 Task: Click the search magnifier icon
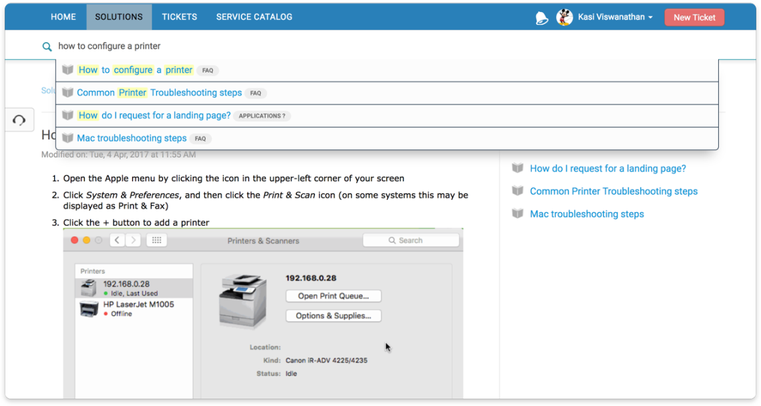[47, 46]
